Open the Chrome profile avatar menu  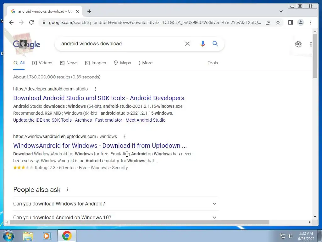point(300,22)
